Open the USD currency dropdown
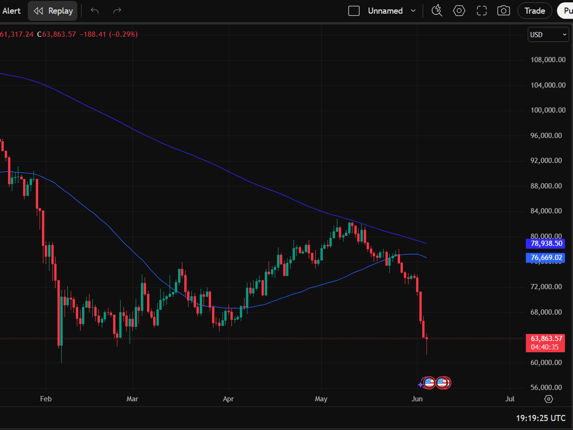 548,34
